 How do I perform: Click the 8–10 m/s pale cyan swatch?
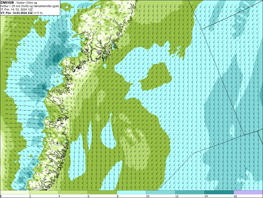tap(131, 192)
